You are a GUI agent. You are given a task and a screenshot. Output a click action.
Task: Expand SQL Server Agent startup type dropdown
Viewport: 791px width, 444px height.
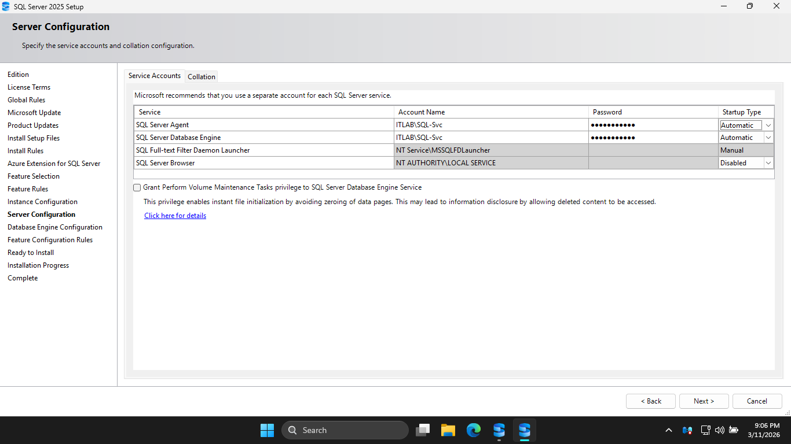768,125
